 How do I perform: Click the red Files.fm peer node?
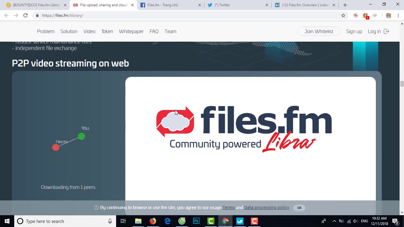tap(56, 147)
